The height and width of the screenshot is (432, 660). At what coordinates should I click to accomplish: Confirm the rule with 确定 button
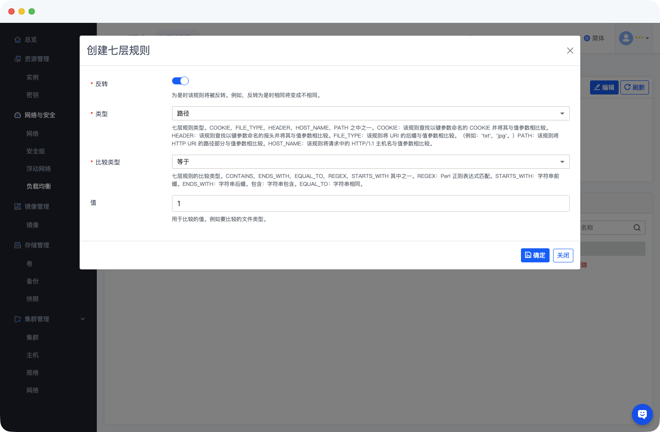coord(535,255)
